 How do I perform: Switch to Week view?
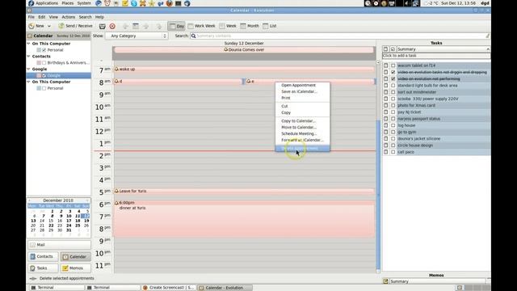tap(228, 26)
